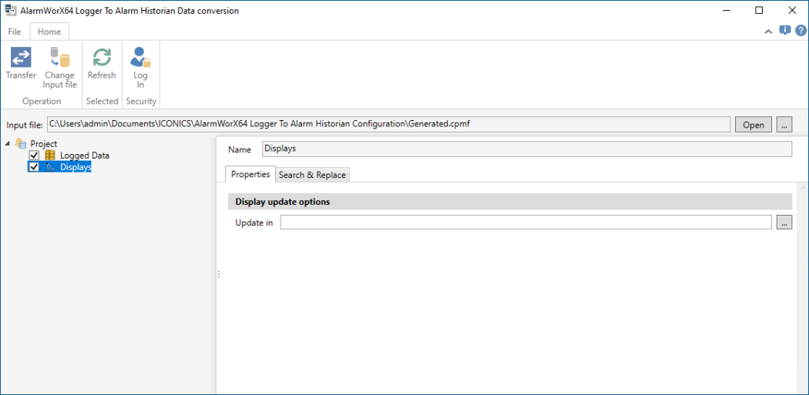The width and height of the screenshot is (809, 395).
Task: Switch to the Search & Replace tab
Action: coord(312,175)
